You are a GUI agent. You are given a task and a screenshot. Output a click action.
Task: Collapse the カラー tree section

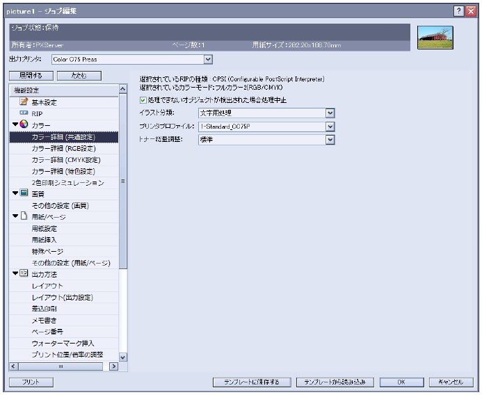[x=15, y=124]
